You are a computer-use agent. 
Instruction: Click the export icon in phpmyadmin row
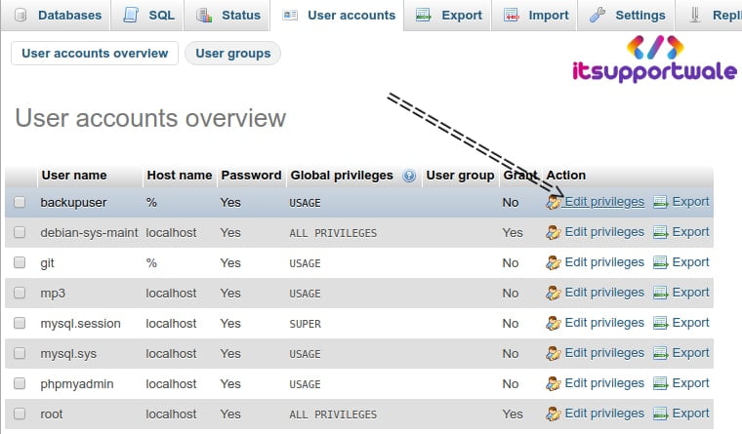[x=661, y=384]
